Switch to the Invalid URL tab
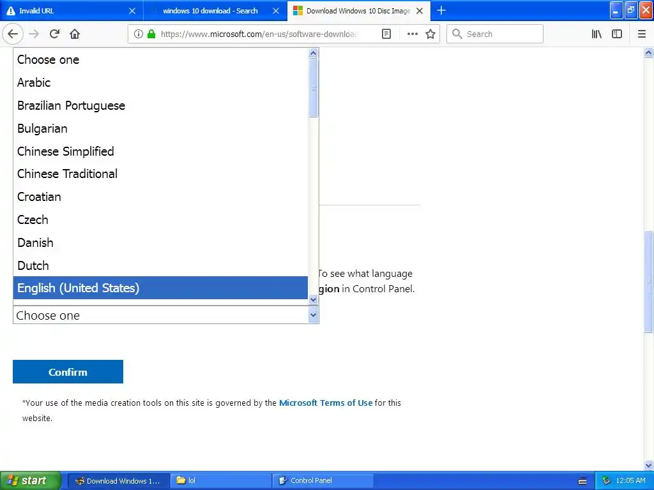The width and height of the screenshot is (654, 490). coord(72,11)
